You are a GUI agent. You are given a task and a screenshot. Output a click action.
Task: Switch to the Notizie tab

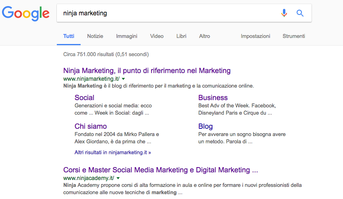pyautogui.click(x=95, y=36)
